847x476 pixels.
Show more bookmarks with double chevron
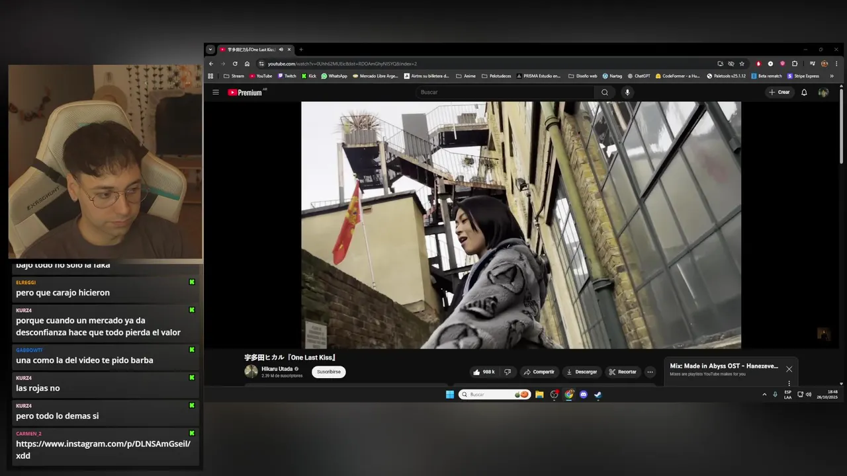pyautogui.click(x=832, y=76)
